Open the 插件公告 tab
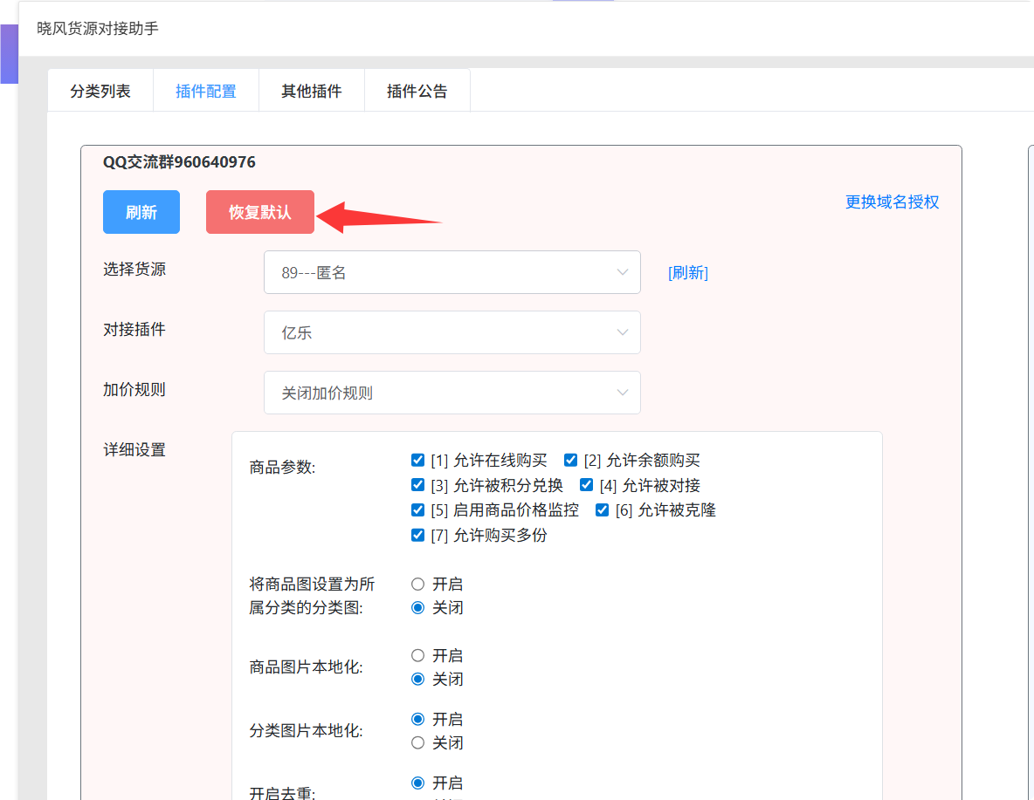Screen dimensions: 1034x800 pyautogui.click(x=417, y=91)
